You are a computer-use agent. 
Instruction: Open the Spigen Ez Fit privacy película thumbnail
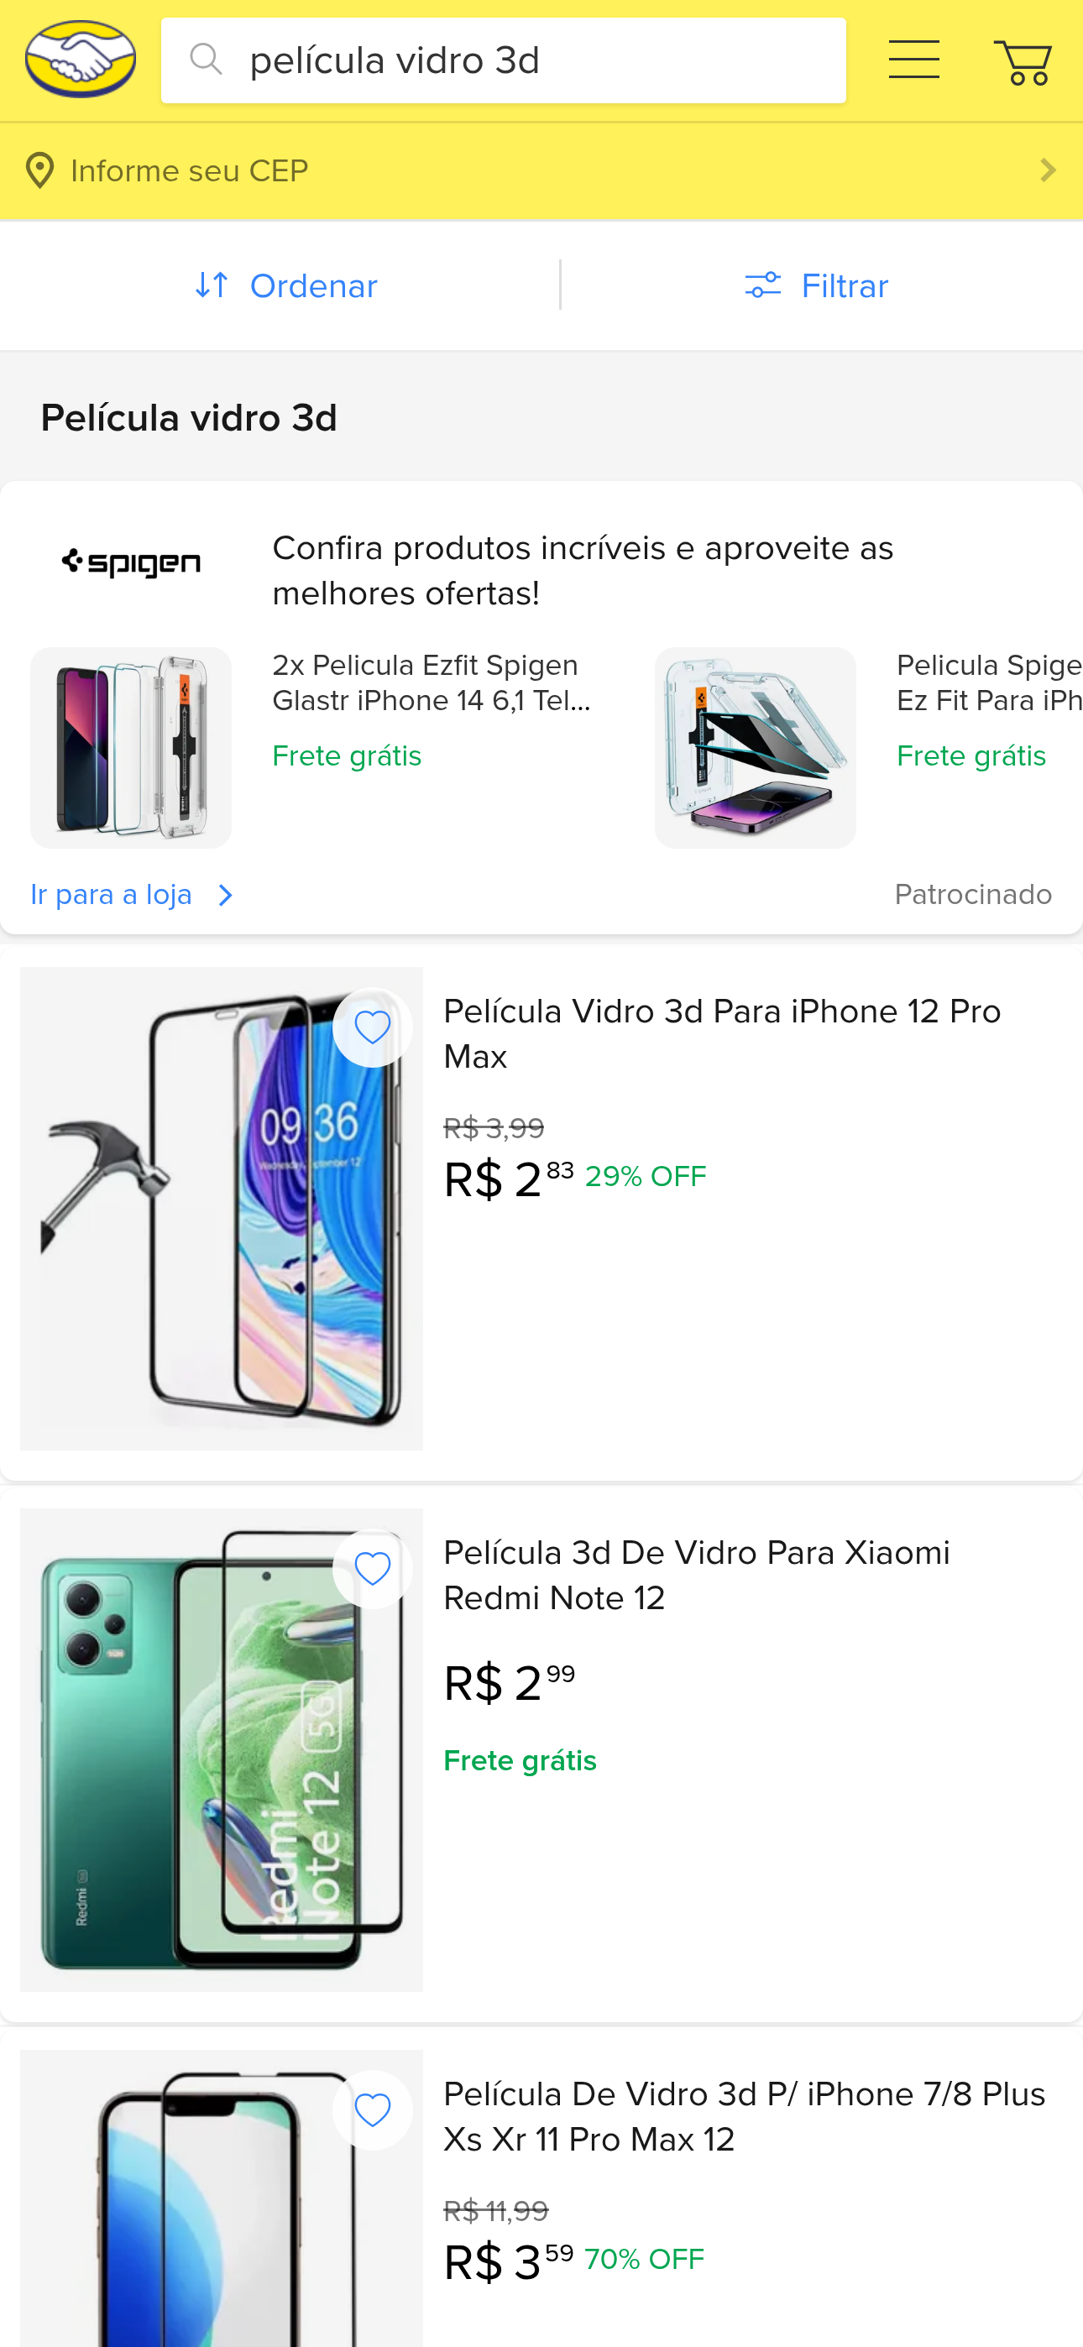pyautogui.click(x=755, y=747)
